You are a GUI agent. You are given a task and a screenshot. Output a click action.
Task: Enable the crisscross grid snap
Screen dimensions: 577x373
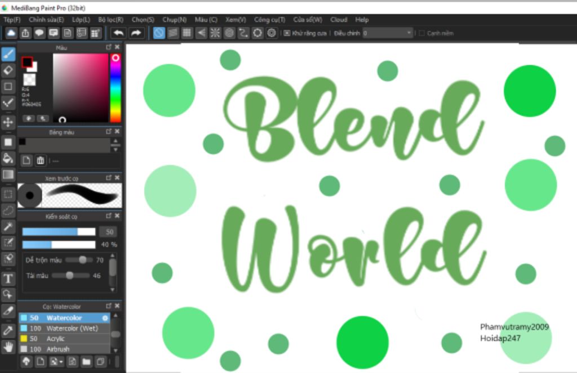coord(187,33)
